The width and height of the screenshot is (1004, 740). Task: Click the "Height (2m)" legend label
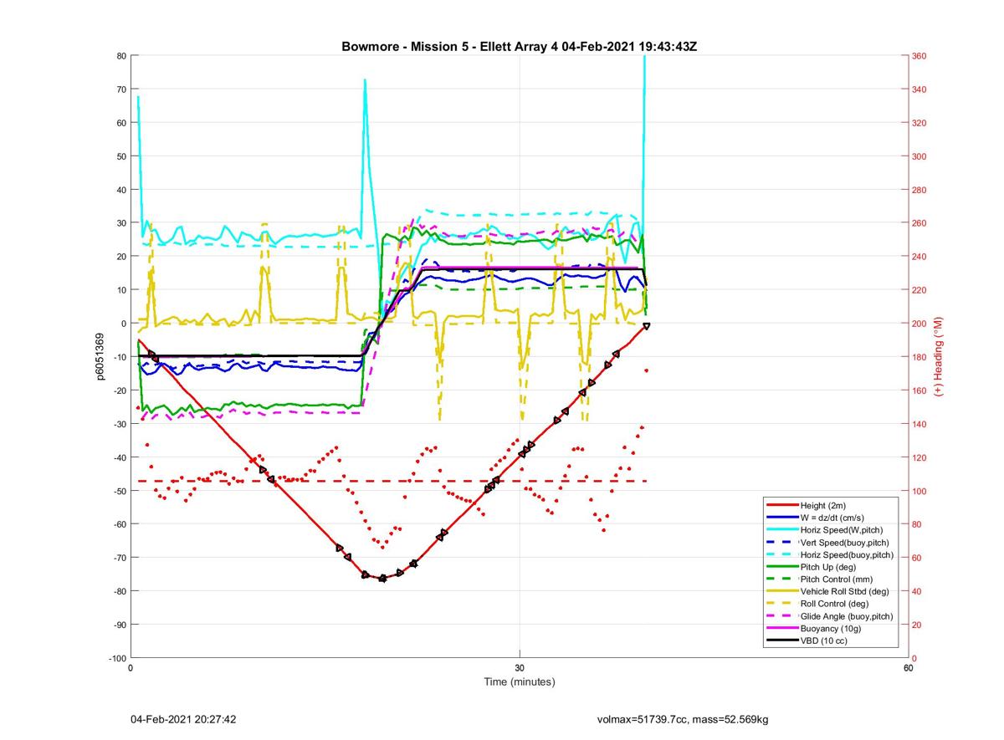tap(824, 505)
